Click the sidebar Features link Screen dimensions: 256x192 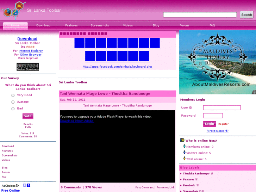click(x=7, y=151)
